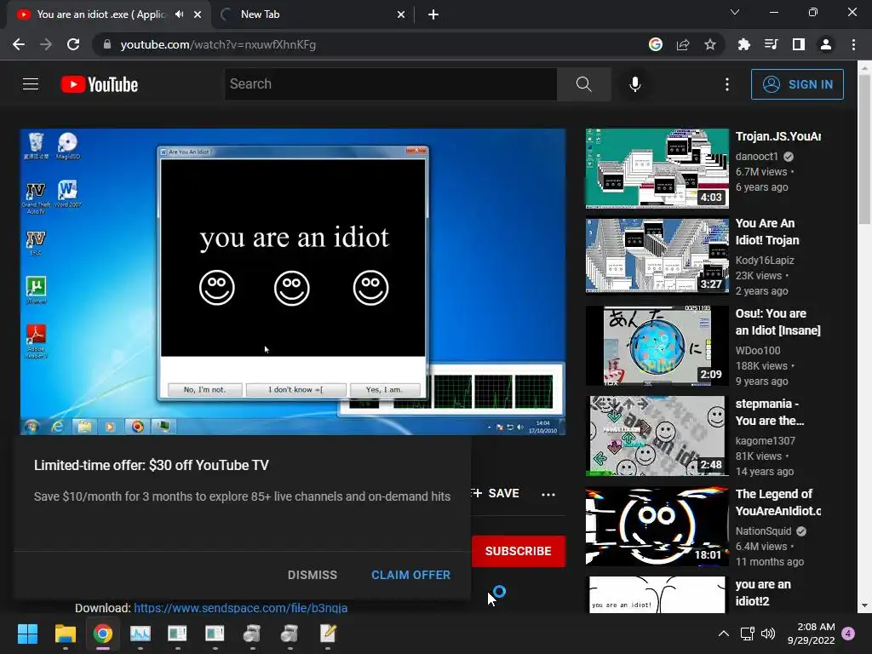Open File Explorer from the taskbar
The width and height of the screenshot is (872, 654).
[x=65, y=634]
